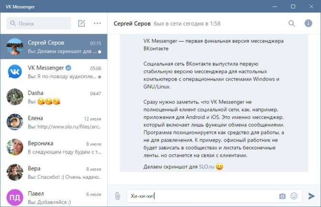Select the Павел conversation

point(53,197)
